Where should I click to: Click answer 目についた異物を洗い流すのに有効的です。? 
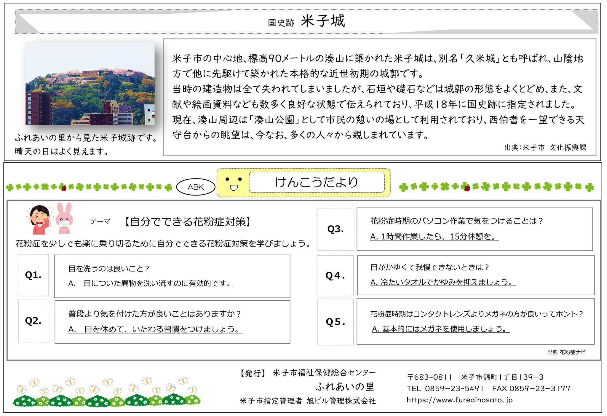tap(151, 283)
